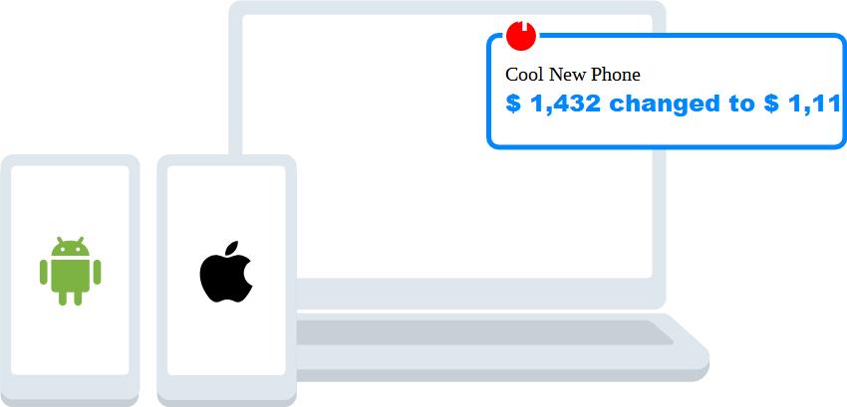Click the laptop's top bezel above the screen

(x=447, y=8)
